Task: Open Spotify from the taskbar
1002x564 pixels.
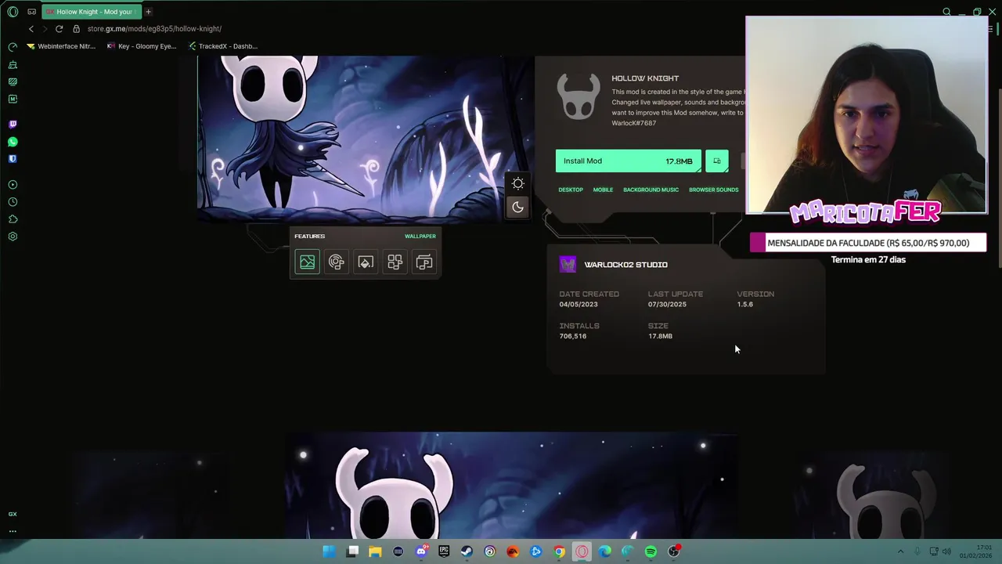Action: pyautogui.click(x=651, y=551)
